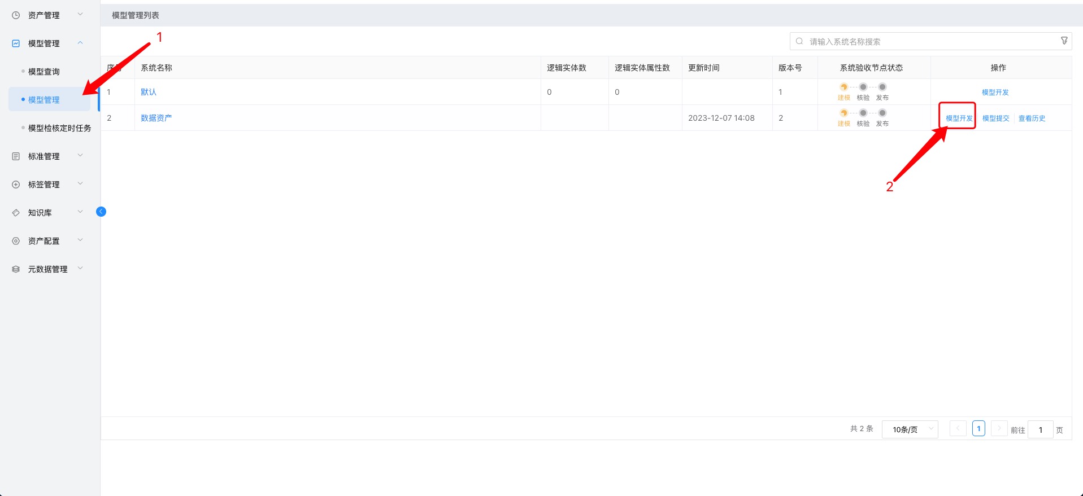Click 模型提交 for 数据资产
The image size is (1083, 496).
tap(996, 118)
